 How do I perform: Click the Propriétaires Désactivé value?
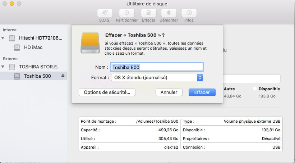[271, 139]
